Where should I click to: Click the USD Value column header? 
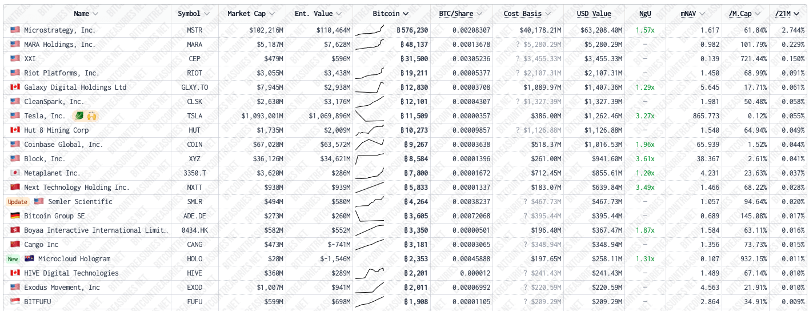594,14
